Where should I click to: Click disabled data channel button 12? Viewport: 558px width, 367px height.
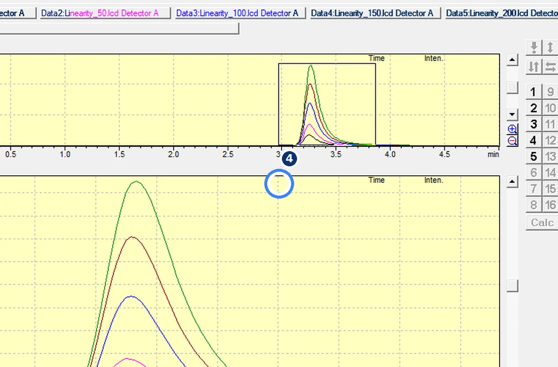tap(550, 140)
